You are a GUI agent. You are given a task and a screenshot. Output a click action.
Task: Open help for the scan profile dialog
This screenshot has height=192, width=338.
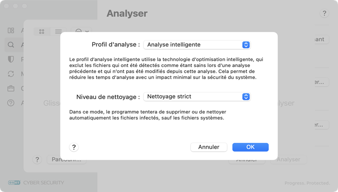pos(74,147)
